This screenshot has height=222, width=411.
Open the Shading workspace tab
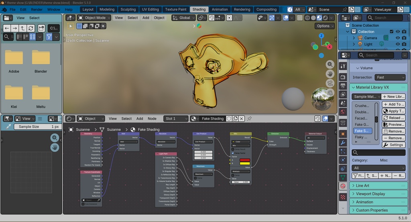tap(199, 10)
